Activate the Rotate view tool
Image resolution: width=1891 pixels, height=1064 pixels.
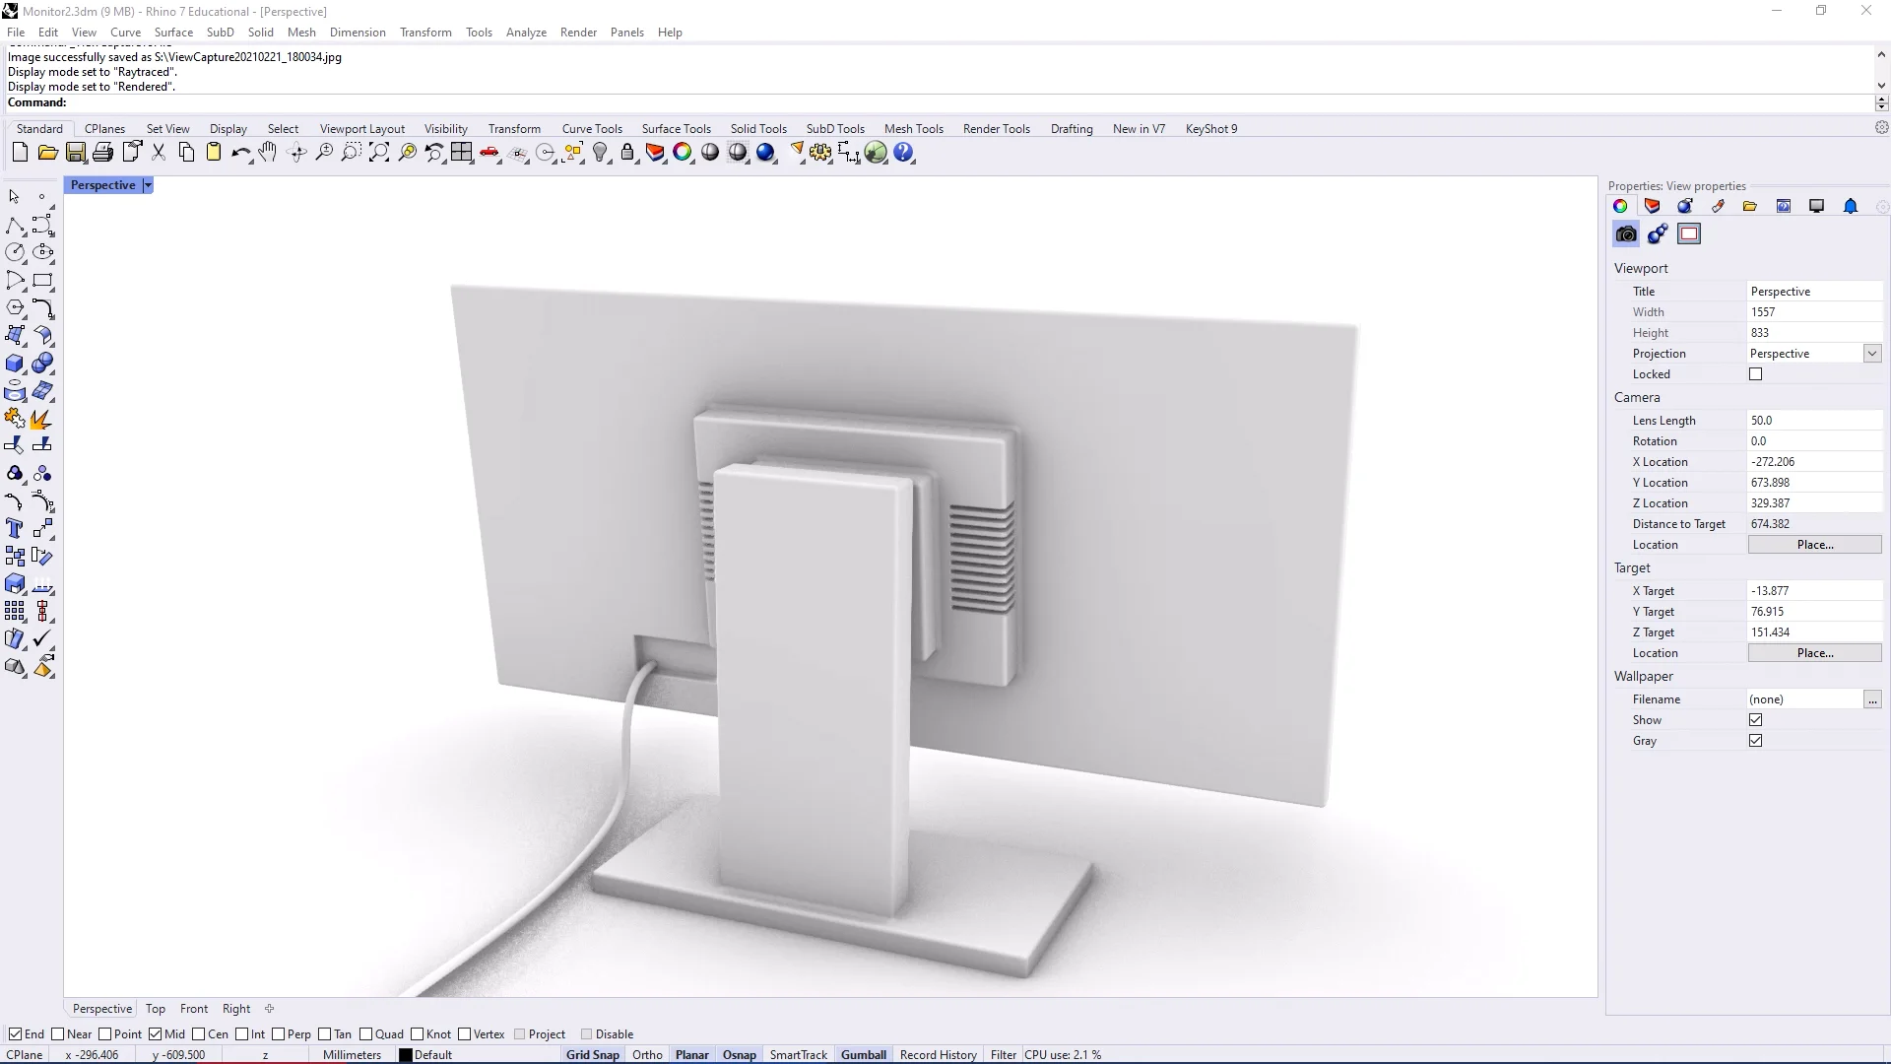[x=297, y=152]
